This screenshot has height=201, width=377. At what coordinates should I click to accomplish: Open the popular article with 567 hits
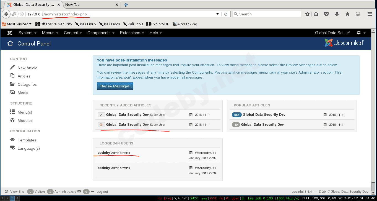click(264, 115)
